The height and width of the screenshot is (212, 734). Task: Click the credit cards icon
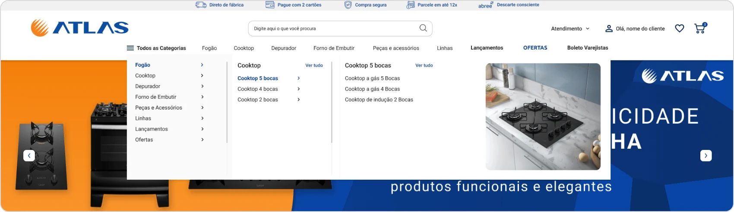tap(270, 5)
